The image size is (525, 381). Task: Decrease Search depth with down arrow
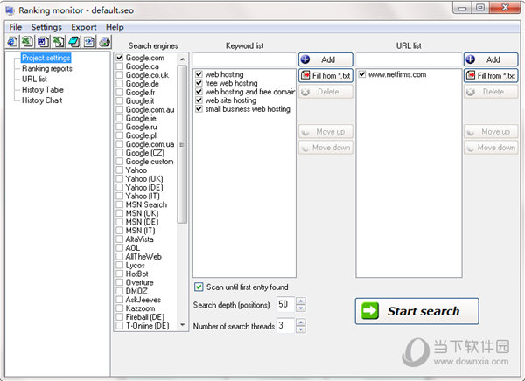pyautogui.click(x=301, y=308)
